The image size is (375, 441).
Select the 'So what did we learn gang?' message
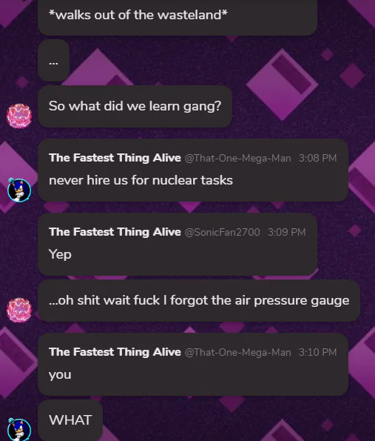point(135,106)
